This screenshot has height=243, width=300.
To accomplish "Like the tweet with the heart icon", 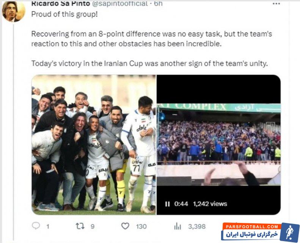I will (125, 226).
